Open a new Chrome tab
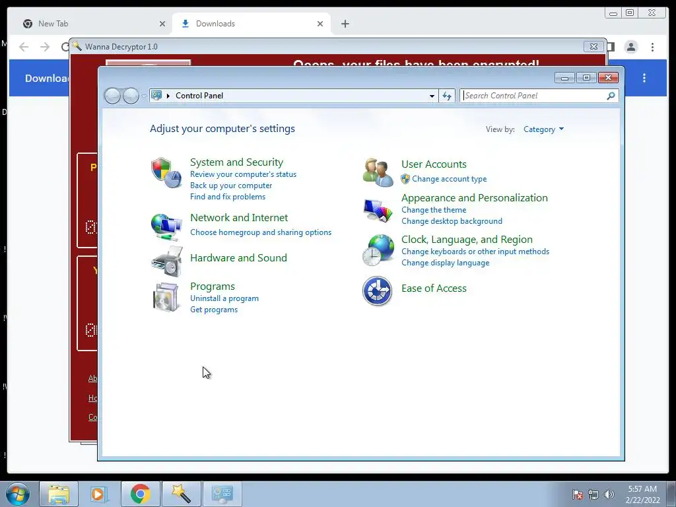Screen dimensions: 676x507 click(x=345, y=24)
